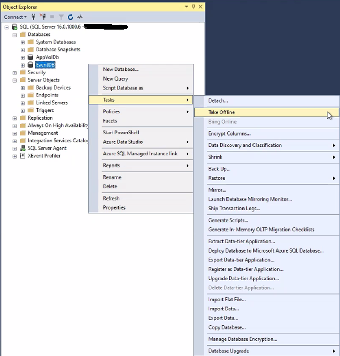Expand the Security folder node
Viewport: 340px width, 356px height.
tap(15, 72)
